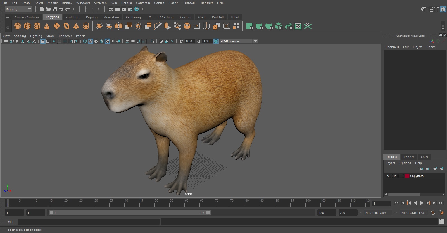
Task: Click the Redo arrow icon
Action: point(68,9)
